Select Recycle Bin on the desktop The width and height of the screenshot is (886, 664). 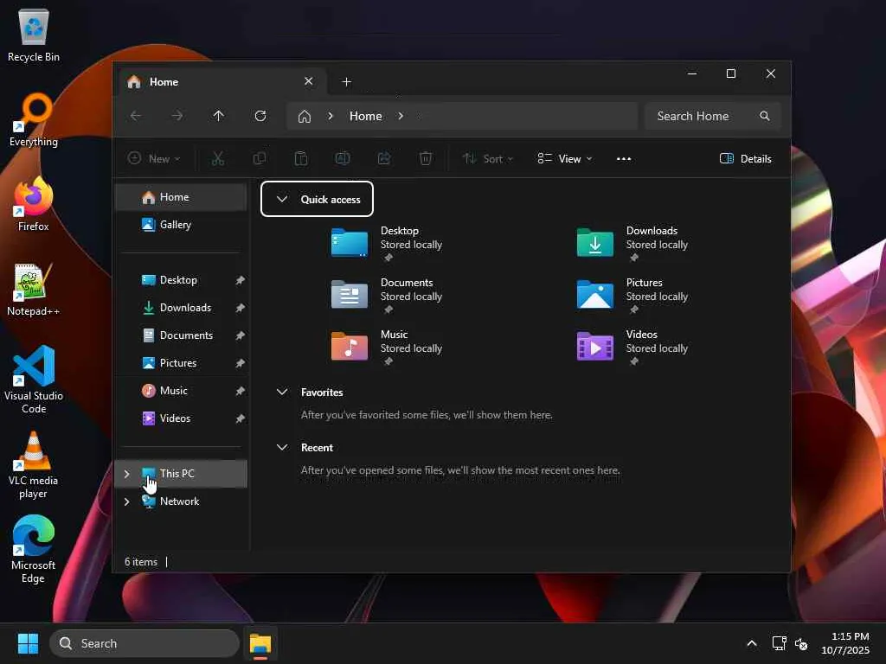point(34,35)
